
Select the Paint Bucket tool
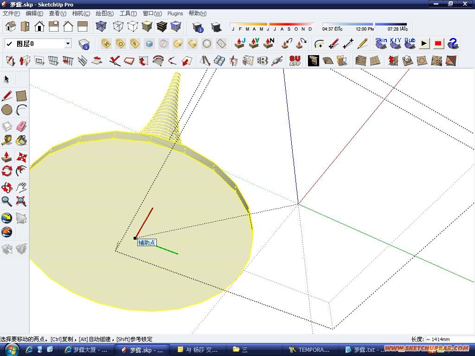point(21,140)
